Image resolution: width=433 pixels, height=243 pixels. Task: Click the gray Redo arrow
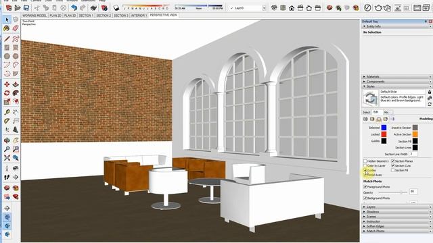(83, 7)
